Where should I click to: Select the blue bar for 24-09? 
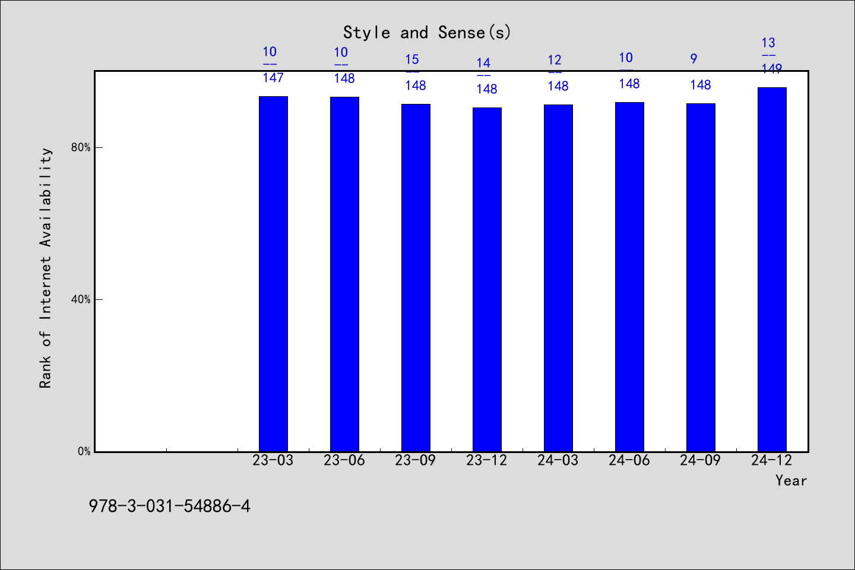(701, 277)
